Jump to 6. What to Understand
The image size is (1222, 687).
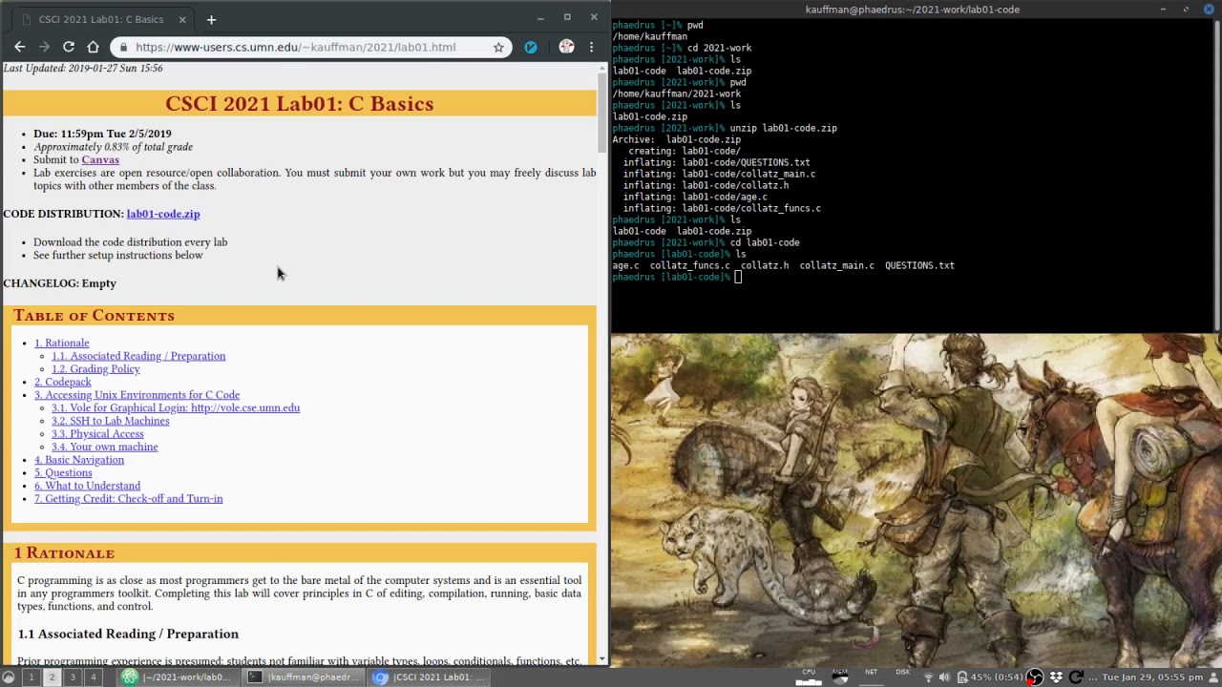click(87, 486)
